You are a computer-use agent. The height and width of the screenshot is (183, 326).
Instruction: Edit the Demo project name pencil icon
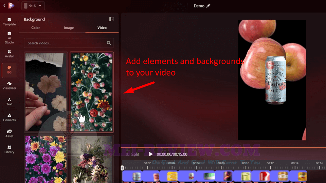coord(208,6)
